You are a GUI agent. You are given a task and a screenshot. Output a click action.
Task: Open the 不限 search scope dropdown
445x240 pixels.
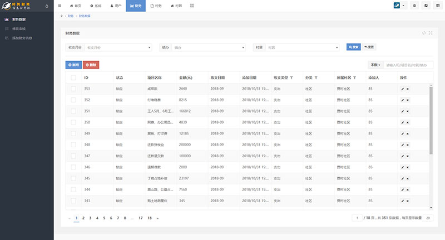tap(375, 65)
